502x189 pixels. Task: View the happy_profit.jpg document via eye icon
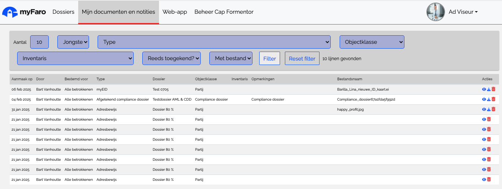484,109
